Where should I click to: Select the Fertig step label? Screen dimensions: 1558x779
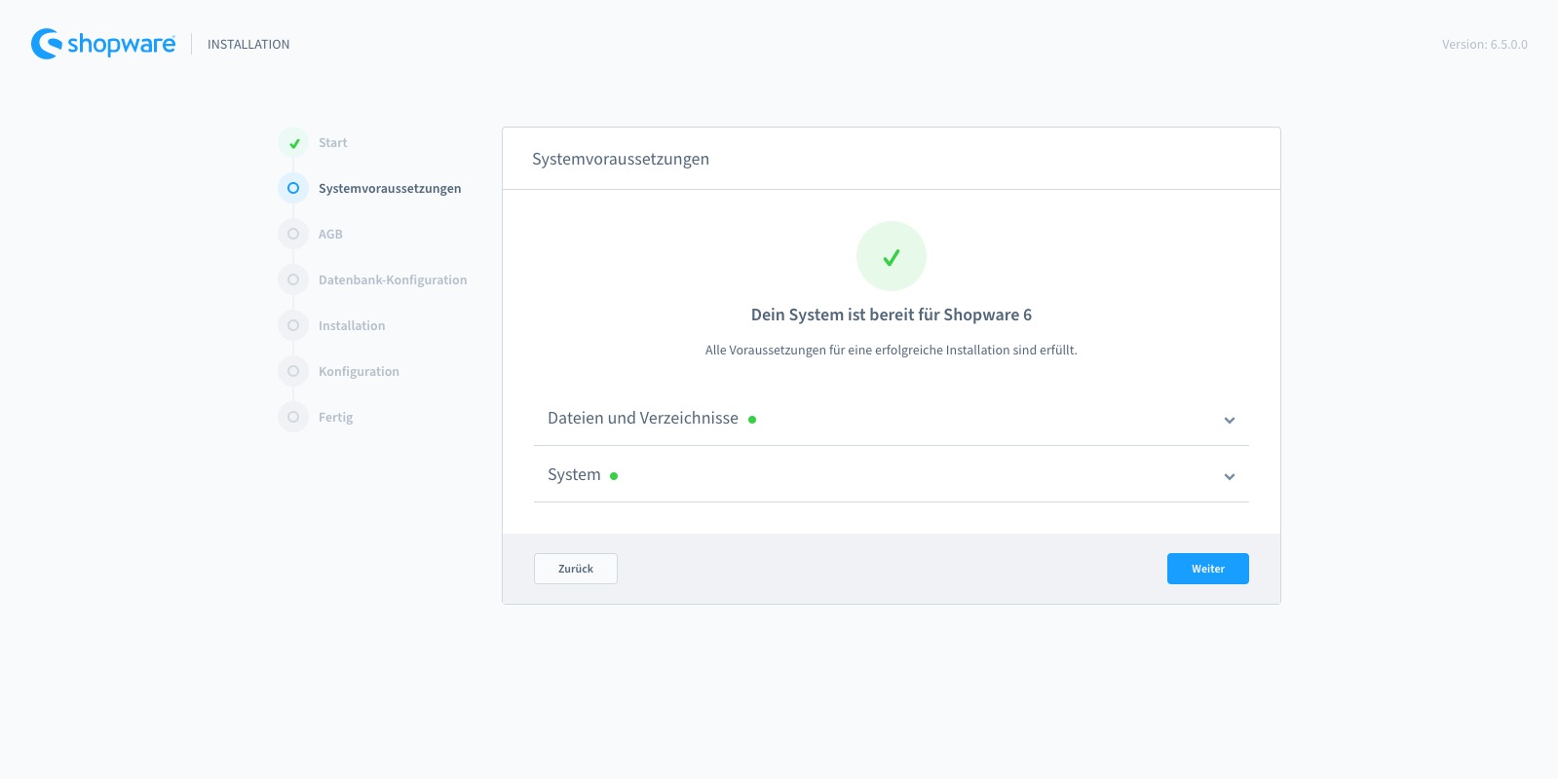tap(335, 417)
